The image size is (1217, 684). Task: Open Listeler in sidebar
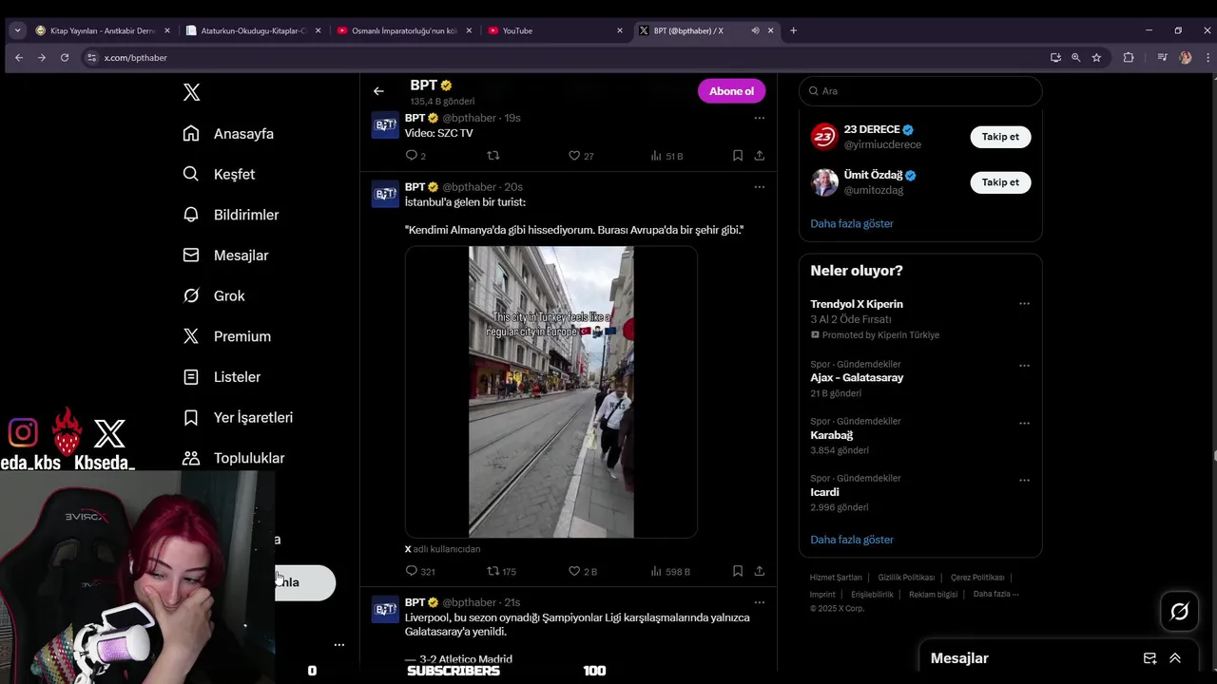point(222,377)
